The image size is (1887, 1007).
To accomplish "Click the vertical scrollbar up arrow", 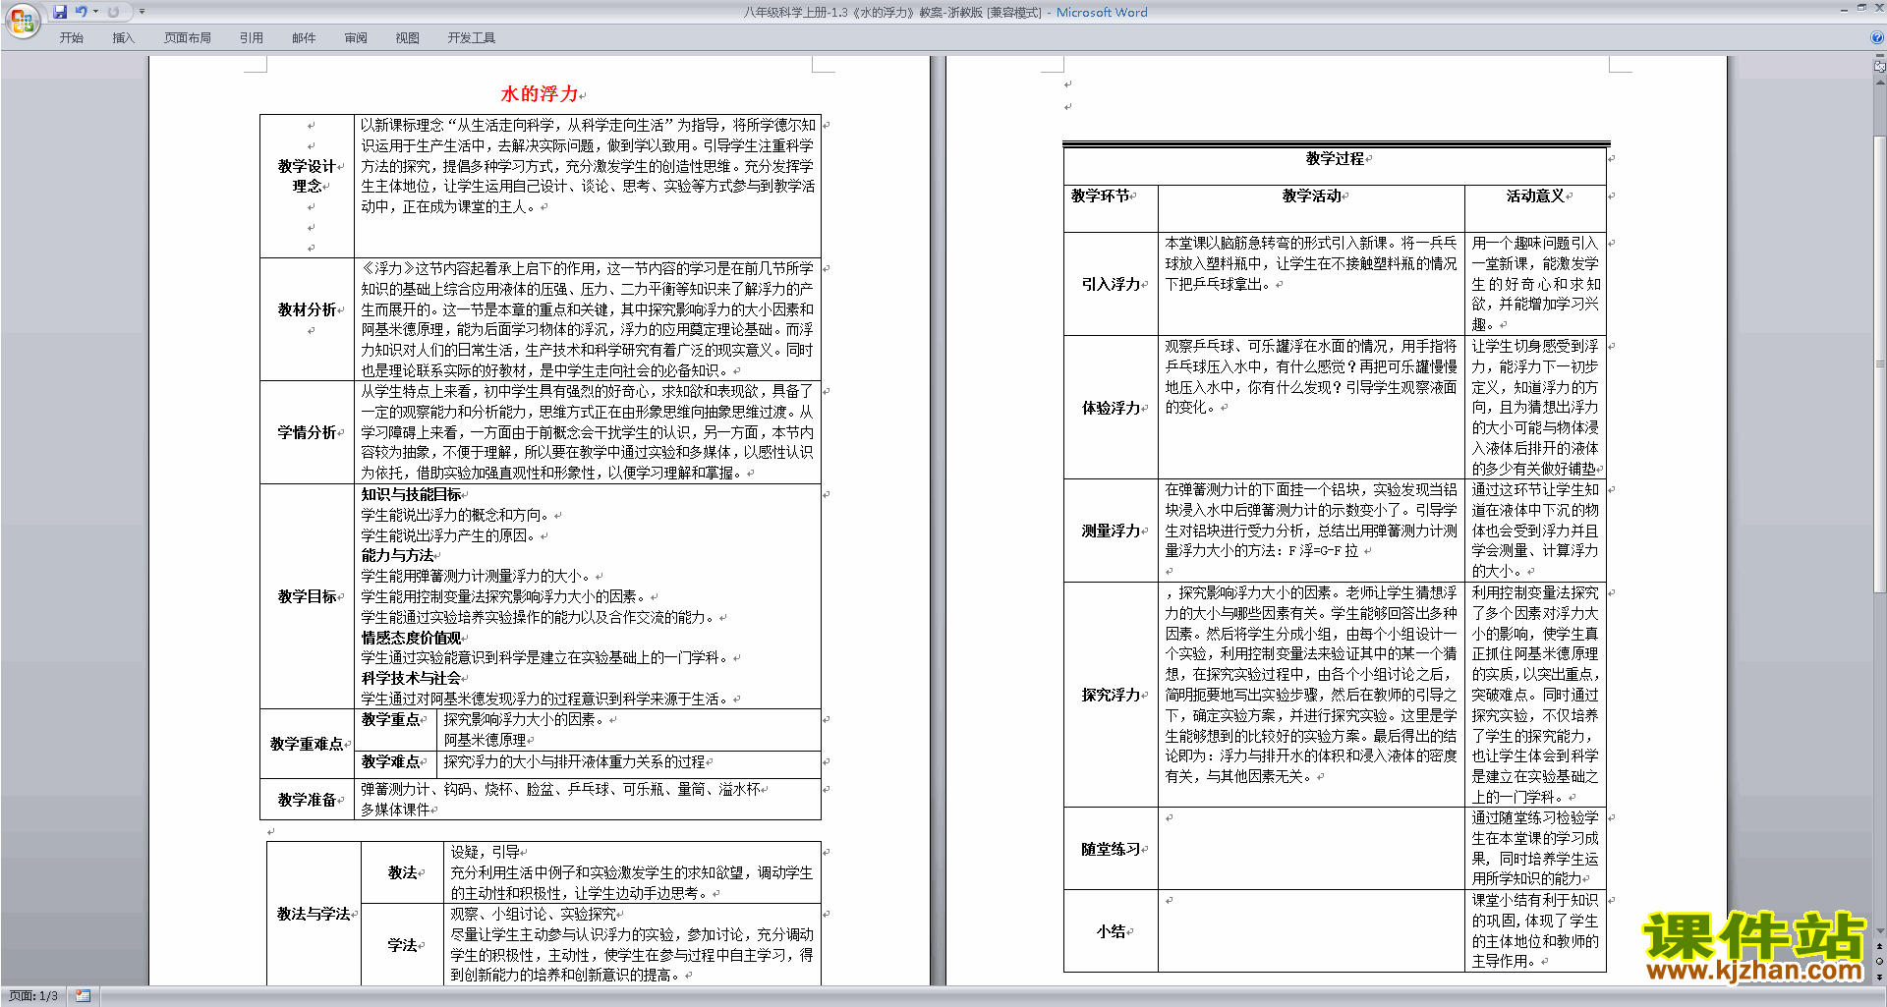I will point(1880,83).
